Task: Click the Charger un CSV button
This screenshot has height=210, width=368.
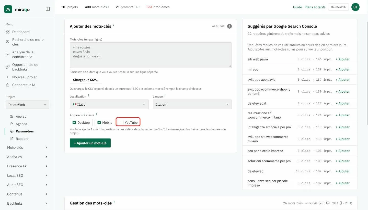Action: point(86,80)
